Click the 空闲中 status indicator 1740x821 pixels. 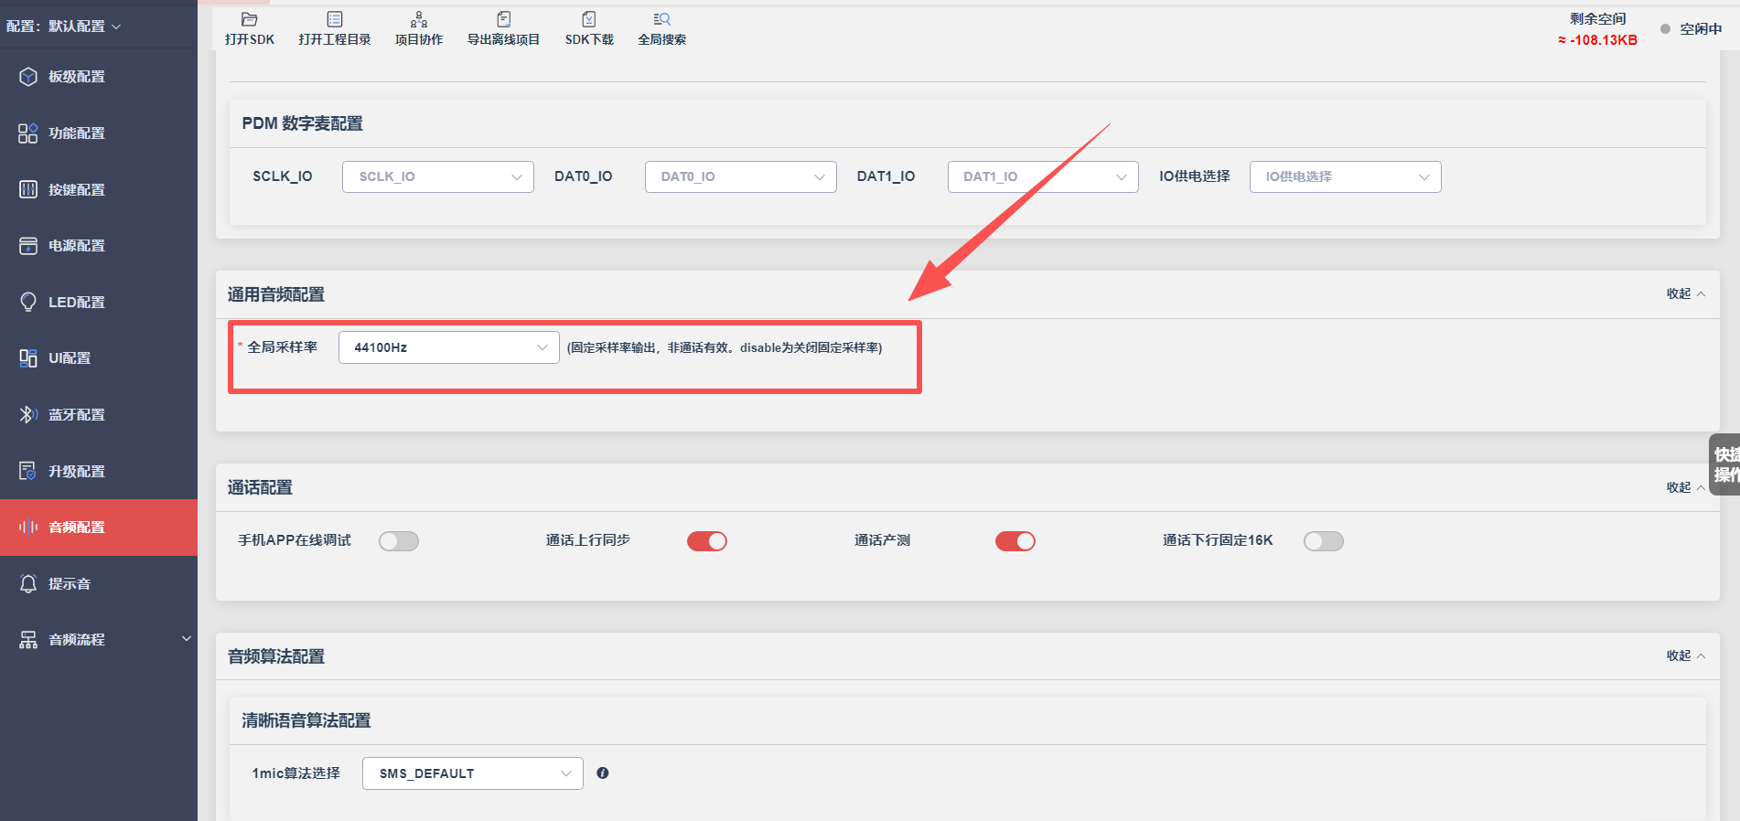point(1692,29)
